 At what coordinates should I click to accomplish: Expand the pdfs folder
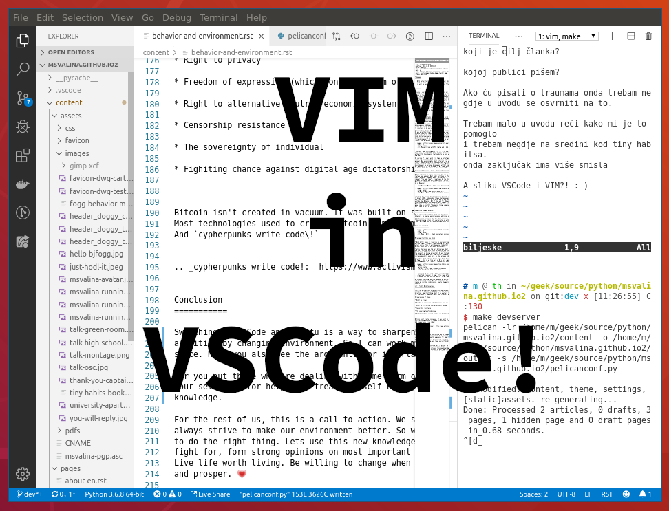(x=85, y=431)
